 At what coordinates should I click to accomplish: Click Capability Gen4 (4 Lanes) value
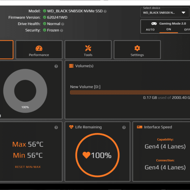[x=165, y=146]
